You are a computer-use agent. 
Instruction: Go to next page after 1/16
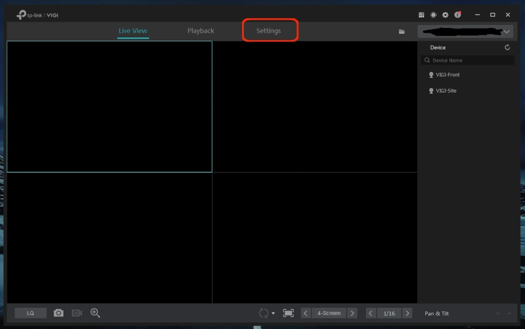tap(407, 313)
